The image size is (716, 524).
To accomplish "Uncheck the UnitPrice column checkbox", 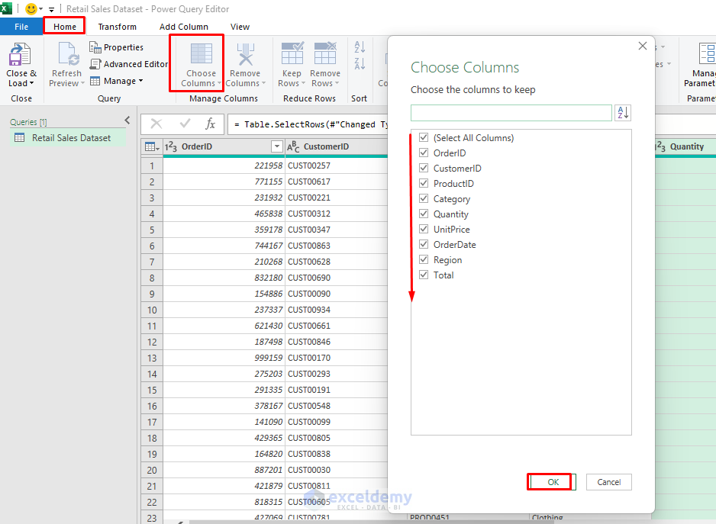I will click(424, 229).
